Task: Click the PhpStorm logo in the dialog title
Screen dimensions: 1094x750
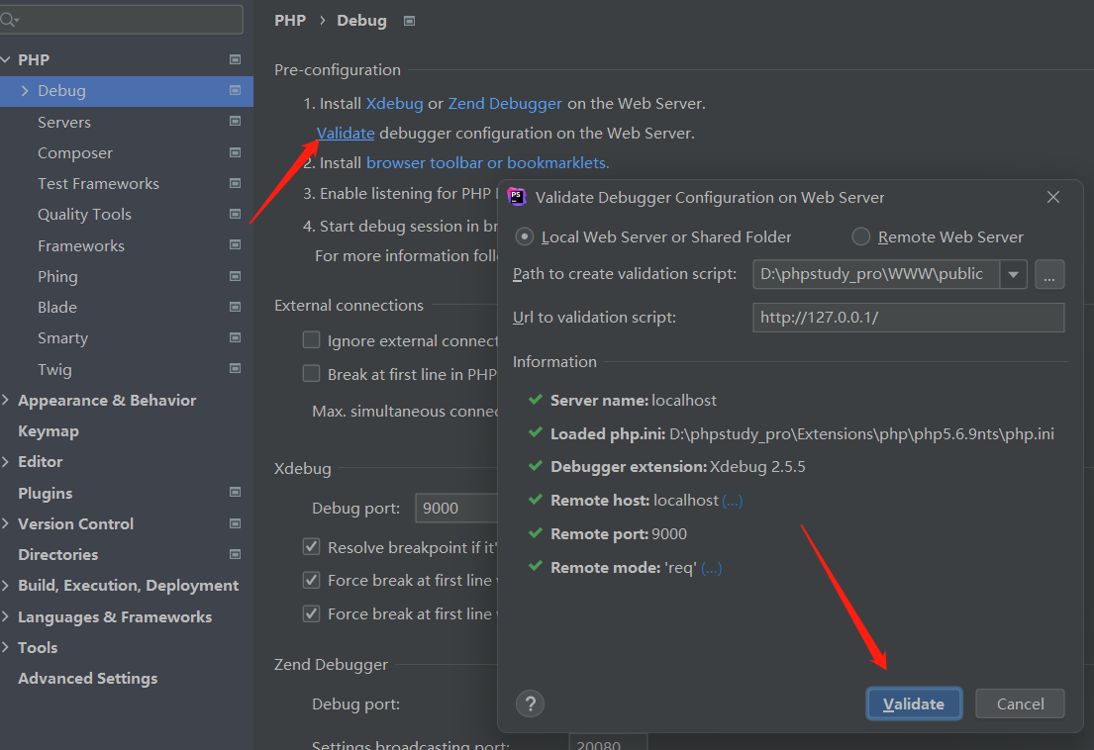Action: (x=517, y=197)
